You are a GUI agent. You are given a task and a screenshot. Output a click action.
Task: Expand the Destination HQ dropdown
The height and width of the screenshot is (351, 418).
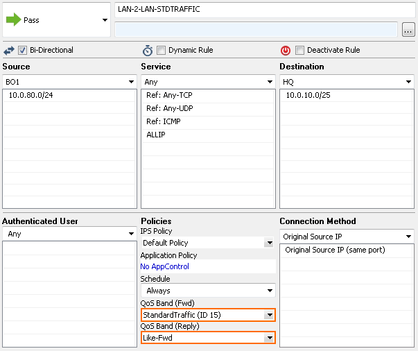(347, 82)
